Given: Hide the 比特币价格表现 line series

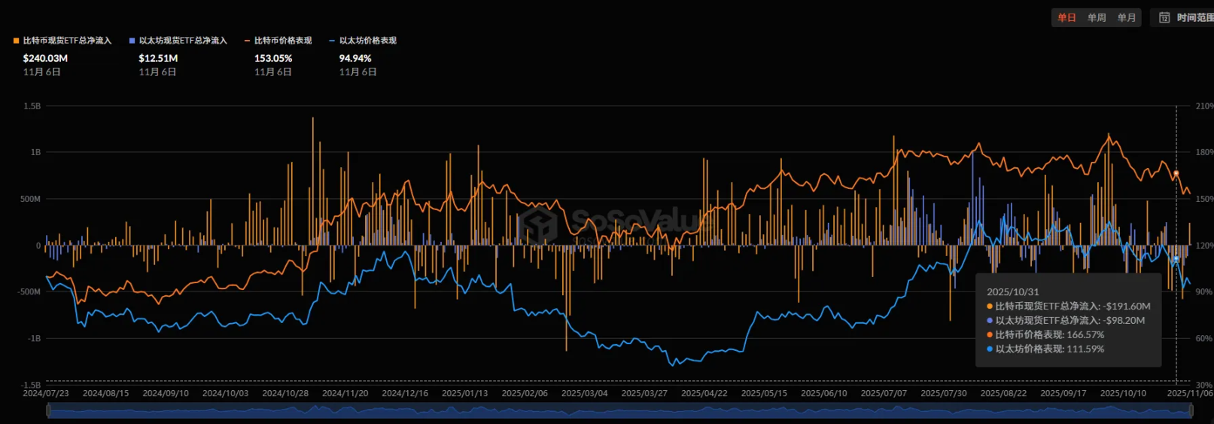Looking at the screenshot, I should pos(283,41).
